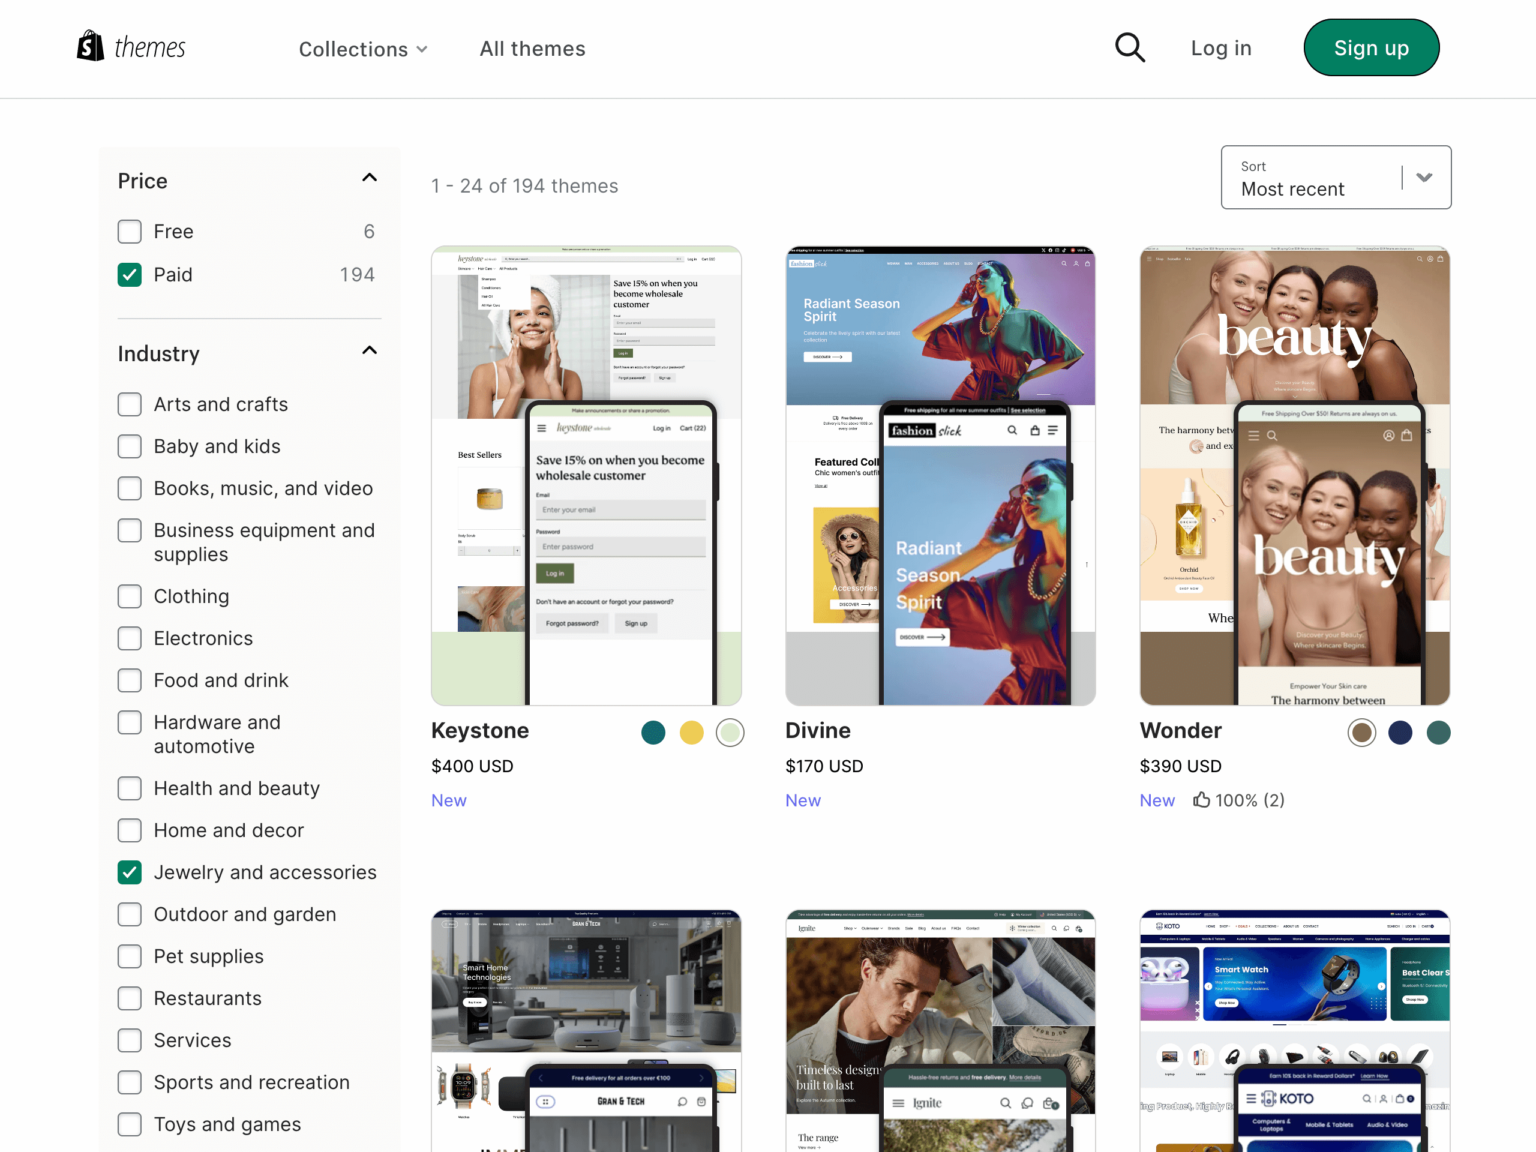Collapse the Price filter chevron
Viewport: 1536px width, 1152px height.
[x=370, y=178]
